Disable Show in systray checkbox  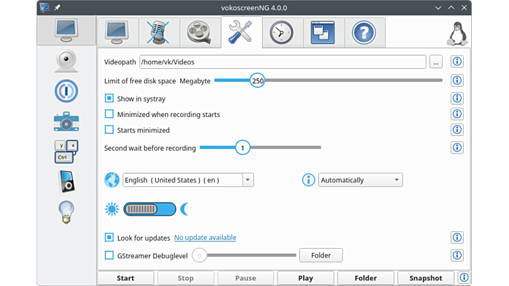109,99
